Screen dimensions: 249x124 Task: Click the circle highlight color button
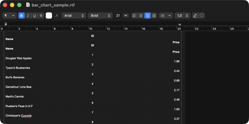(x=202, y=15)
